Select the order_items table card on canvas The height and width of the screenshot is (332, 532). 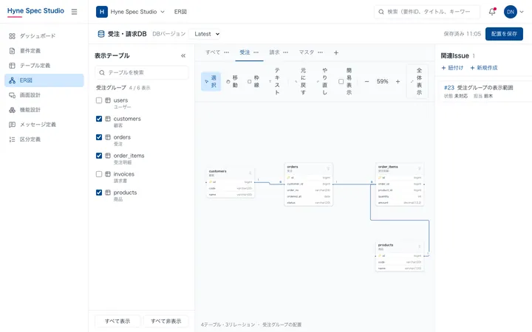(400, 184)
